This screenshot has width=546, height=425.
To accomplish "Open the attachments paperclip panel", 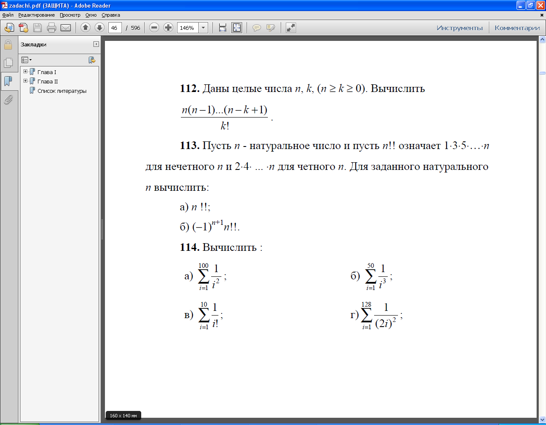I will [8, 100].
